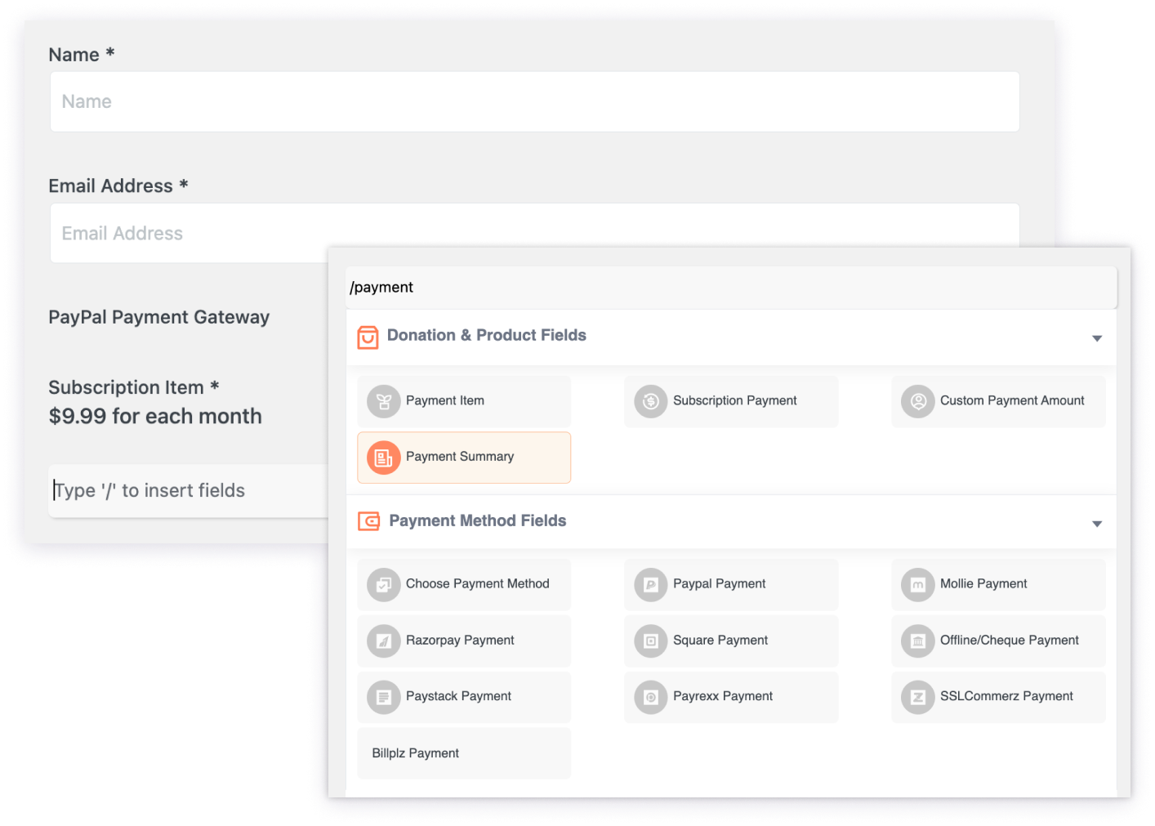Select the Mollie Payment icon

tap(917, 584)
